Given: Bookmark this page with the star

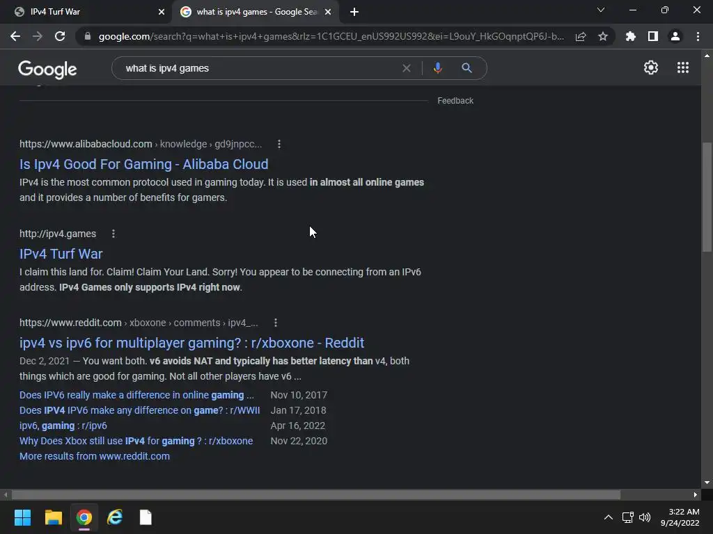Looking at the screenshot, I should [x=603, y=36].
